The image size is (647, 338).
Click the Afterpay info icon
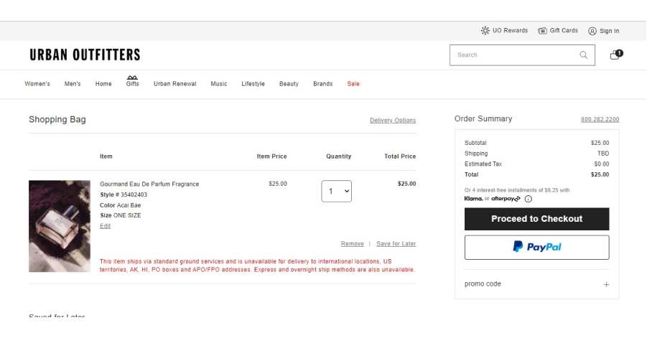529,199
